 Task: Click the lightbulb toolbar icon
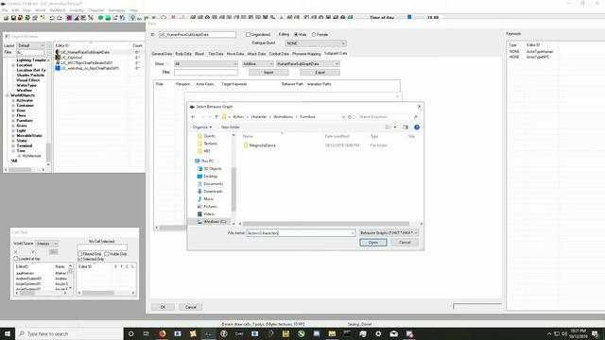tap(132, 18)
